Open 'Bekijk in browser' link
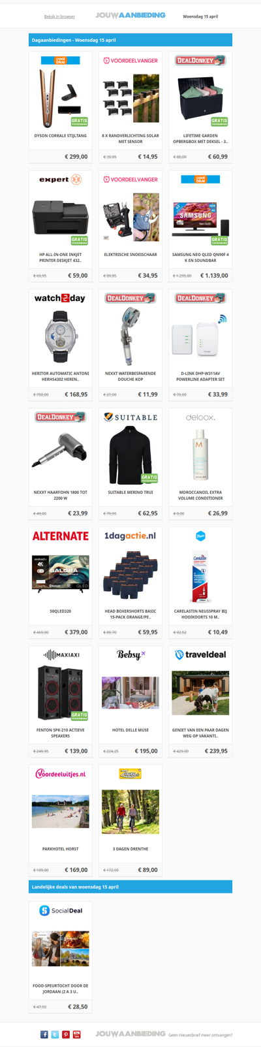 click(59, 16)
